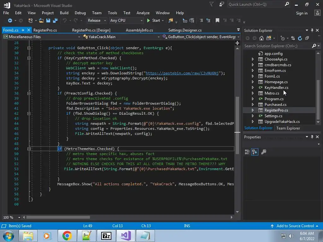Click the Collapse All icon in Solution Explorer
Image resolution: width=323 pixels, height=242 pixels.
pos(307,38)
